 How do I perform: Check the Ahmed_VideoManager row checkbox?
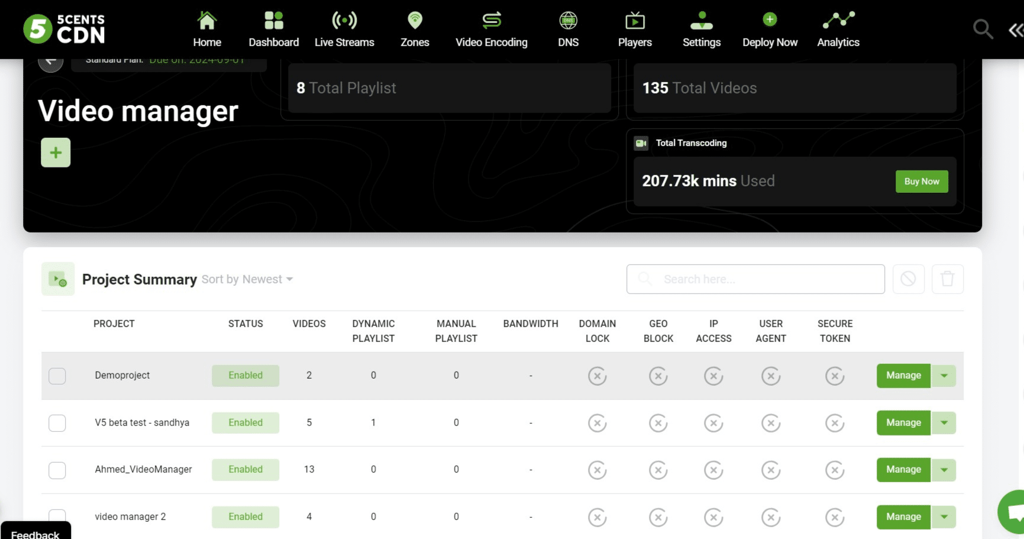tap(57, 470)
